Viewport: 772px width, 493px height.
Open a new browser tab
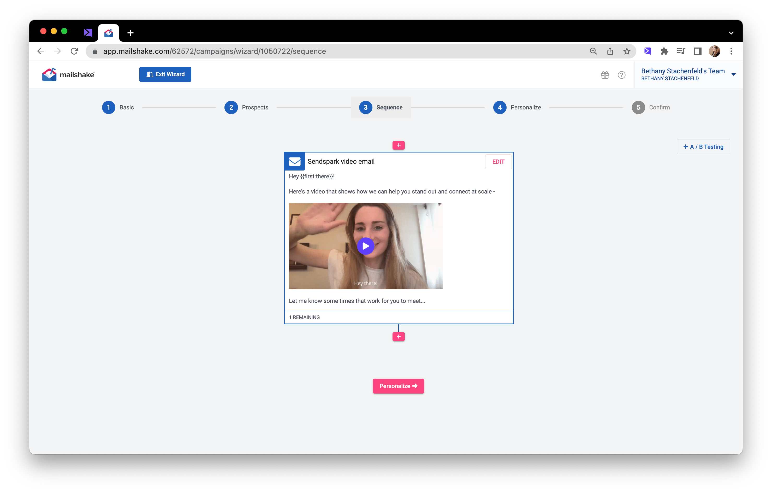130,33
